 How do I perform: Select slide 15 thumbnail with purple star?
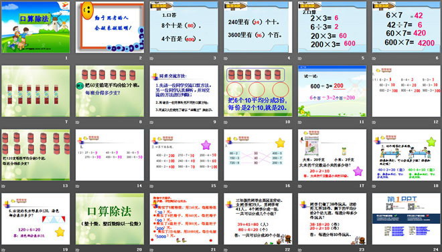click(x=183, y=155)
